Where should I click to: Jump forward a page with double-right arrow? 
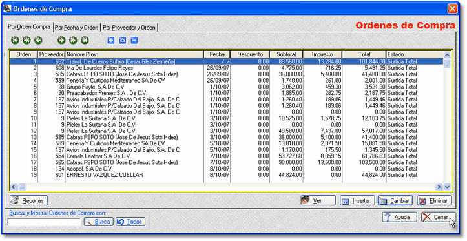point(73,40)
